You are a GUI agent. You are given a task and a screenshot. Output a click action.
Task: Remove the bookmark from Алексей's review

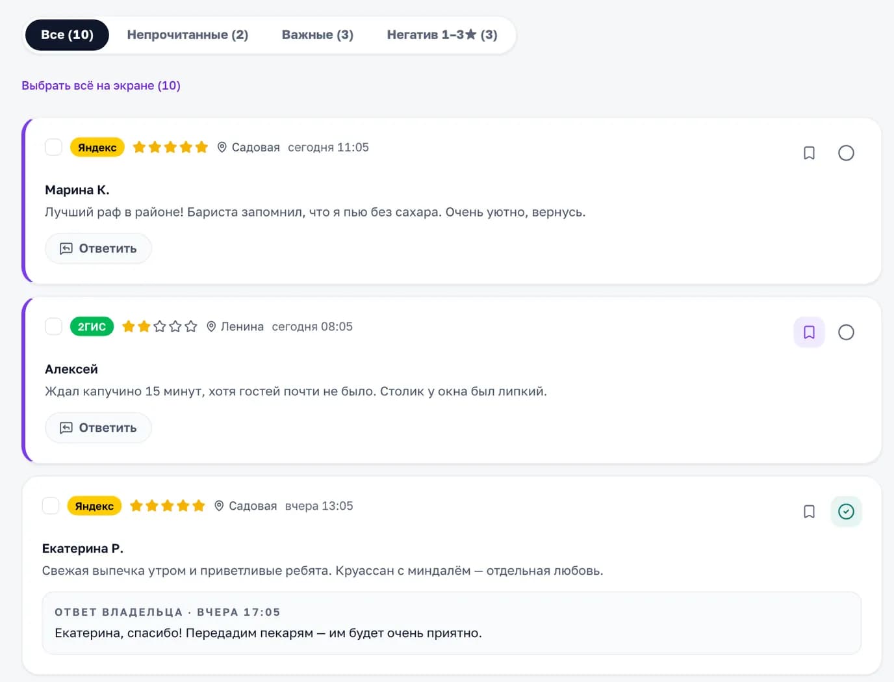tap(809, 332)
